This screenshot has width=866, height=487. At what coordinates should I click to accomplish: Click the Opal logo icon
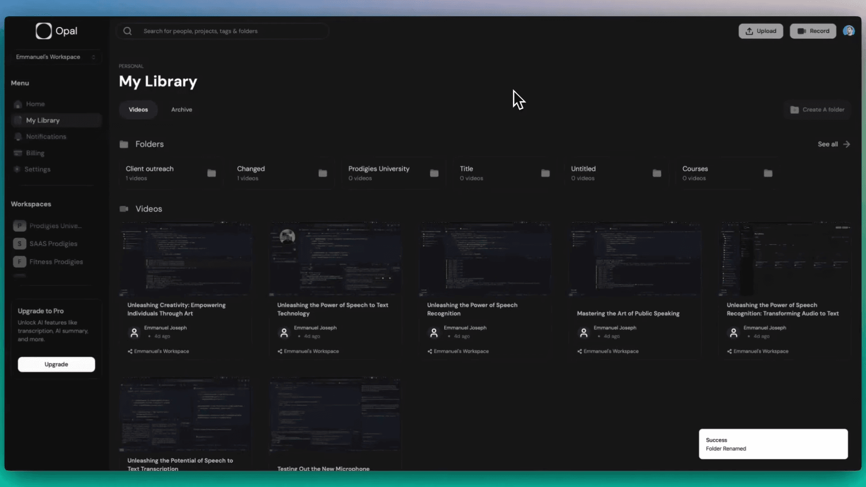(x=44, y=31)
